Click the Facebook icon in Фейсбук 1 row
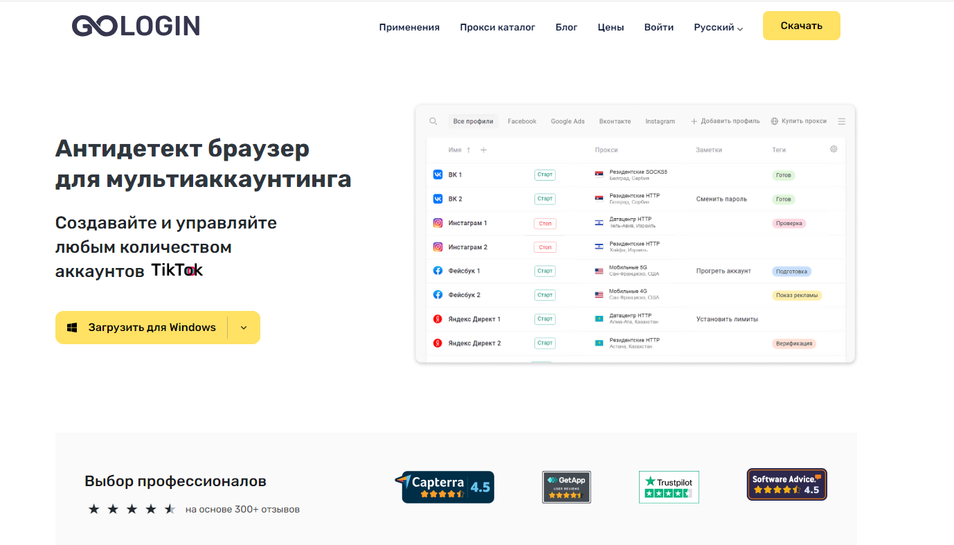The image size is (954, 545). coord(438,271)
